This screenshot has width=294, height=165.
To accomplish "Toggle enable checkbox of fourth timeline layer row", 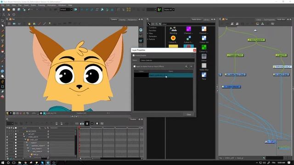I will (16, 140).
